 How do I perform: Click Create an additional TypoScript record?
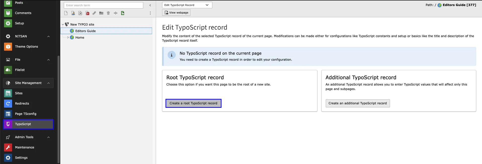[358, 103]
